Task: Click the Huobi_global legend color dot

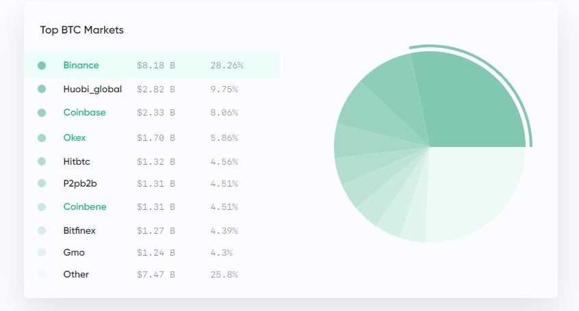Action: (x=42, y=89)
